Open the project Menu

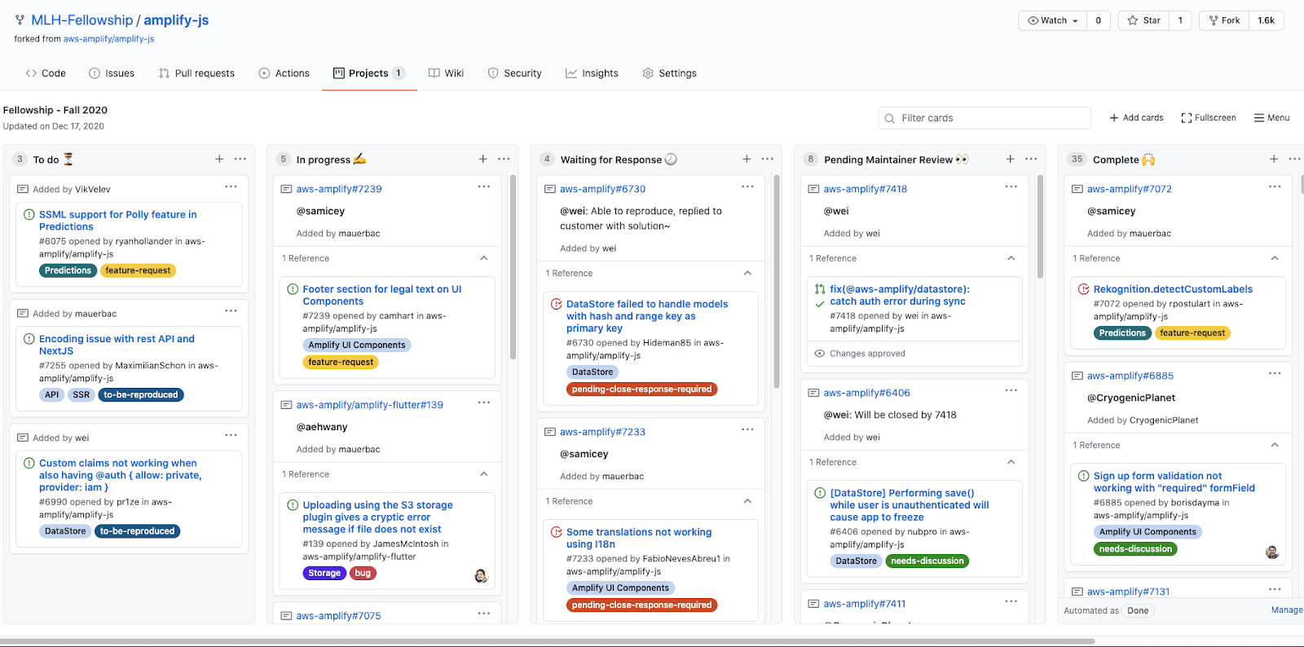(1271, 118)
